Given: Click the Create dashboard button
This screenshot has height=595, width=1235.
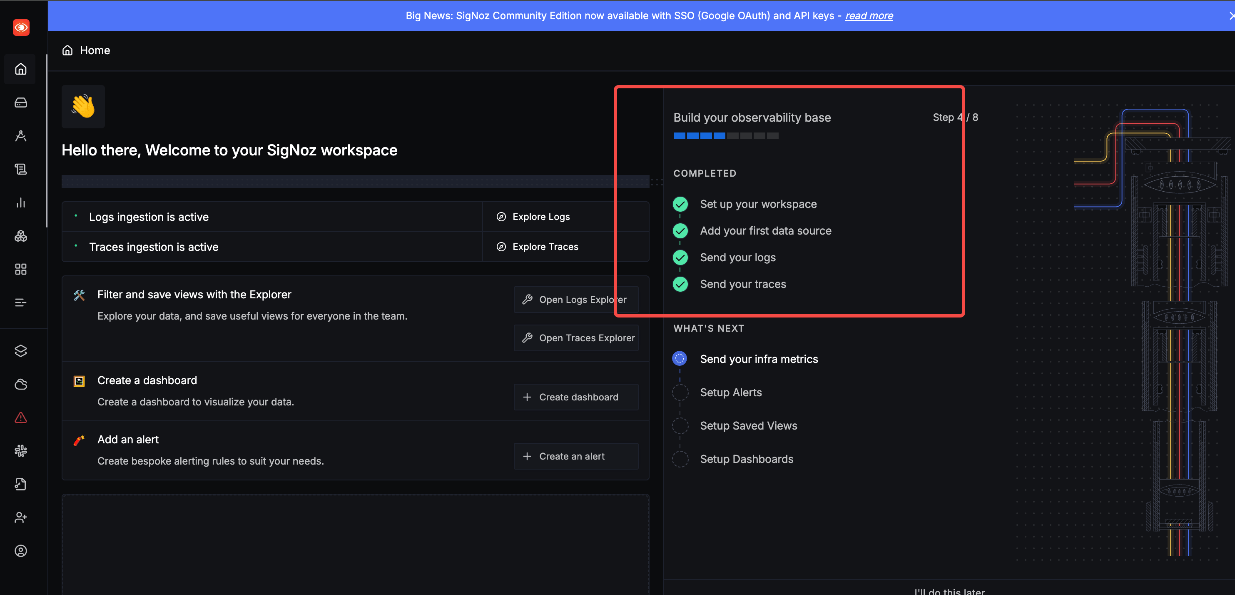Looking at the screenshot, I should 576,397.
